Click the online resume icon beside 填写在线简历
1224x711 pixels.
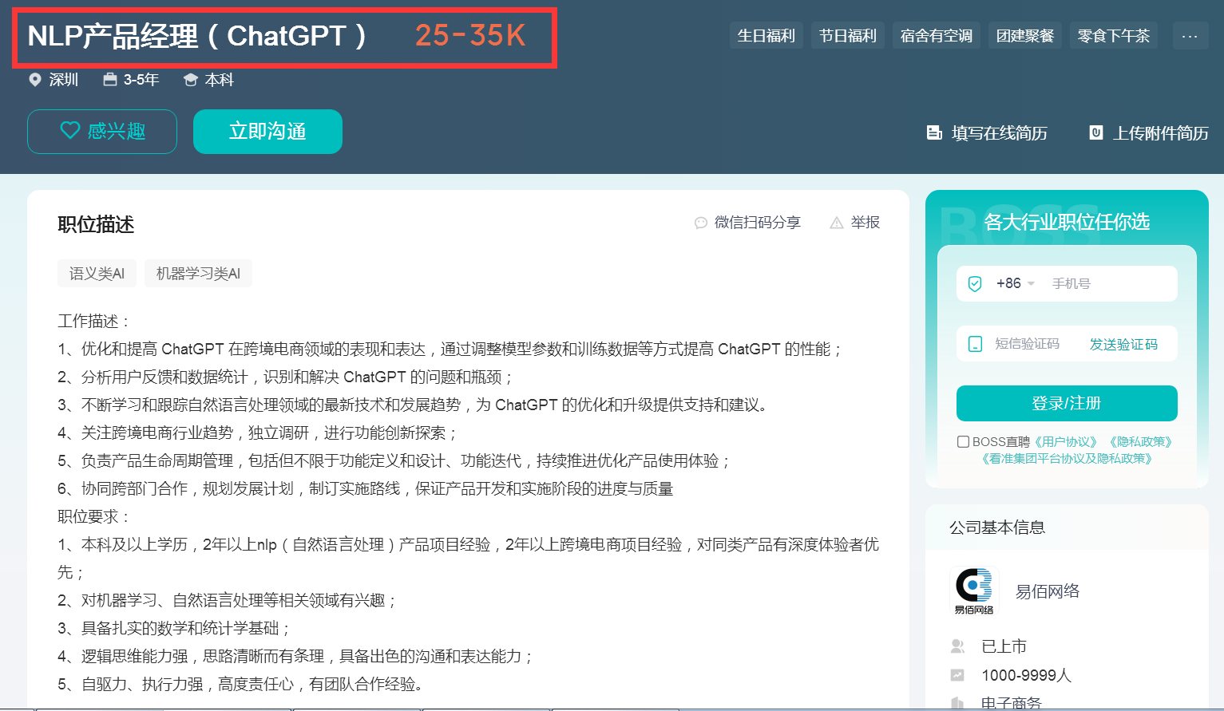click(x=934, y=132)
